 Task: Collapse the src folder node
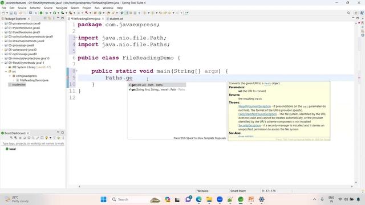coord(6,72)
